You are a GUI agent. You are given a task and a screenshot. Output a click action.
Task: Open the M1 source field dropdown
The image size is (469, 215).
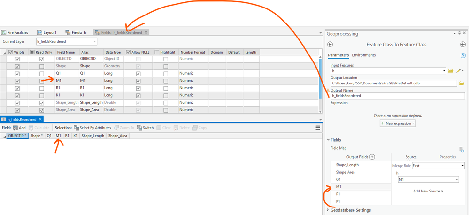click(x=456, y=179)
